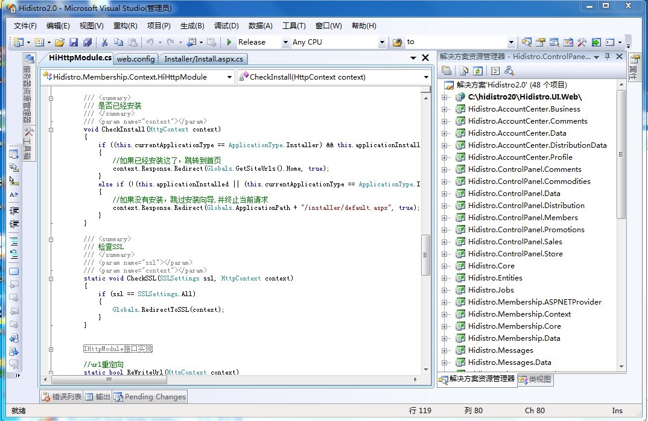Image resolution: width=648 pixels, height=421 pixels.
Task: Click View Code icon in Solution Explorer
Action: click(x=495, y=71)
